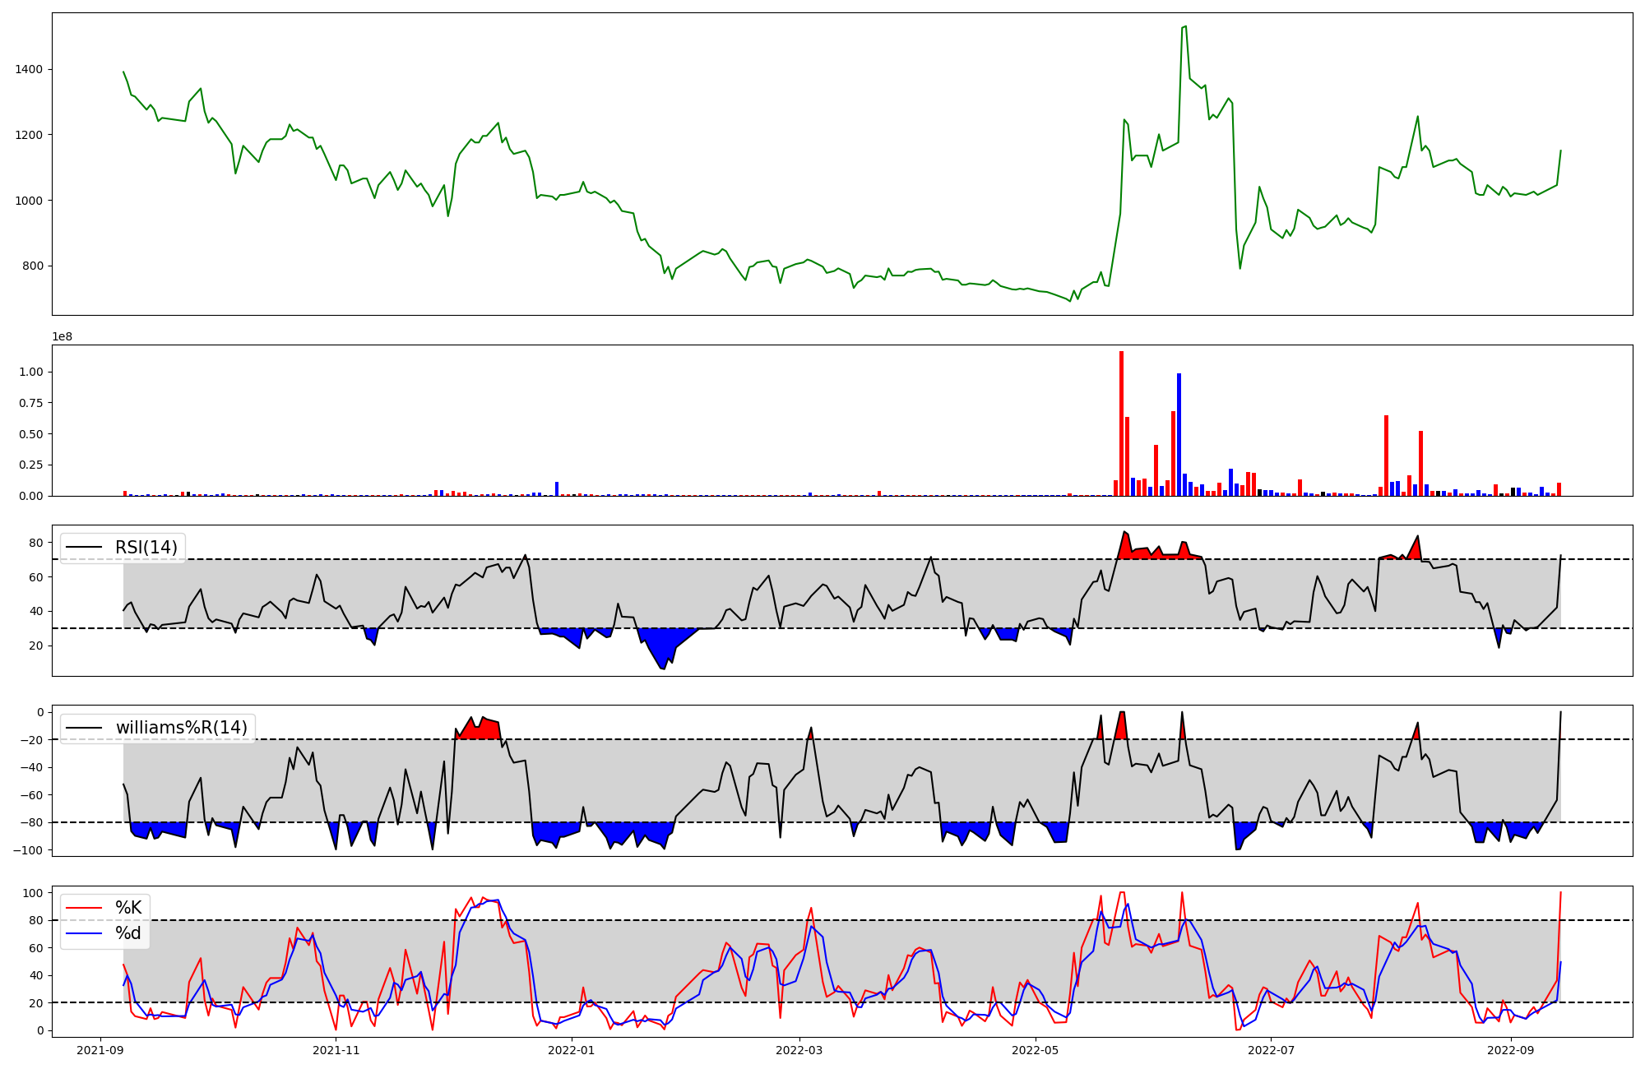The width and height of the screenshot is (1645, 1069).
Task: Click the 1.00 volume axis tick label
Action: point(30,372)
